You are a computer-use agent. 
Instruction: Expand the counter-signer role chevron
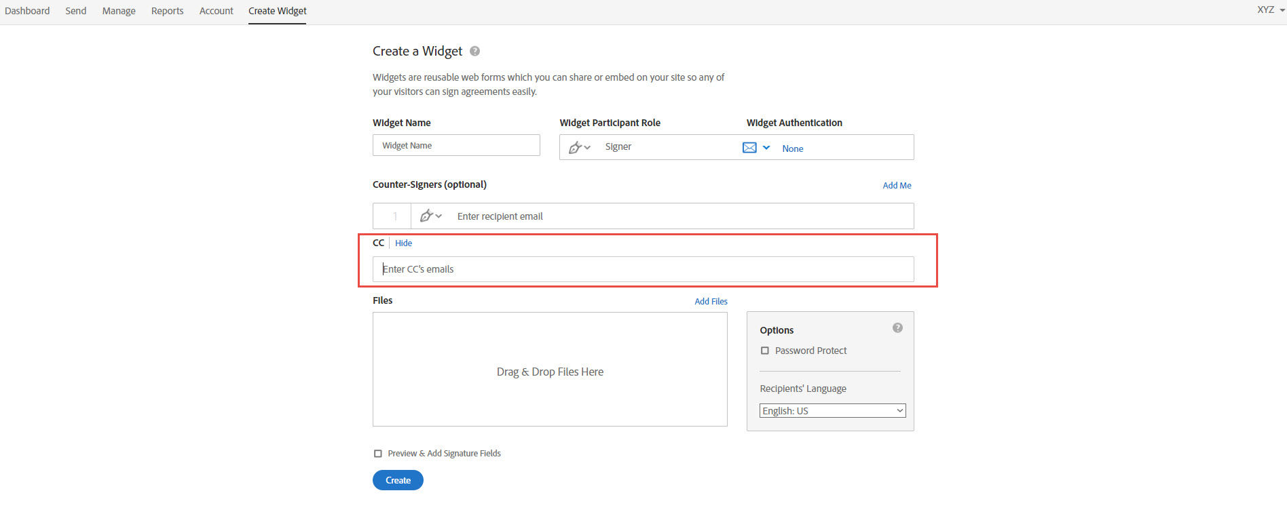439,216
